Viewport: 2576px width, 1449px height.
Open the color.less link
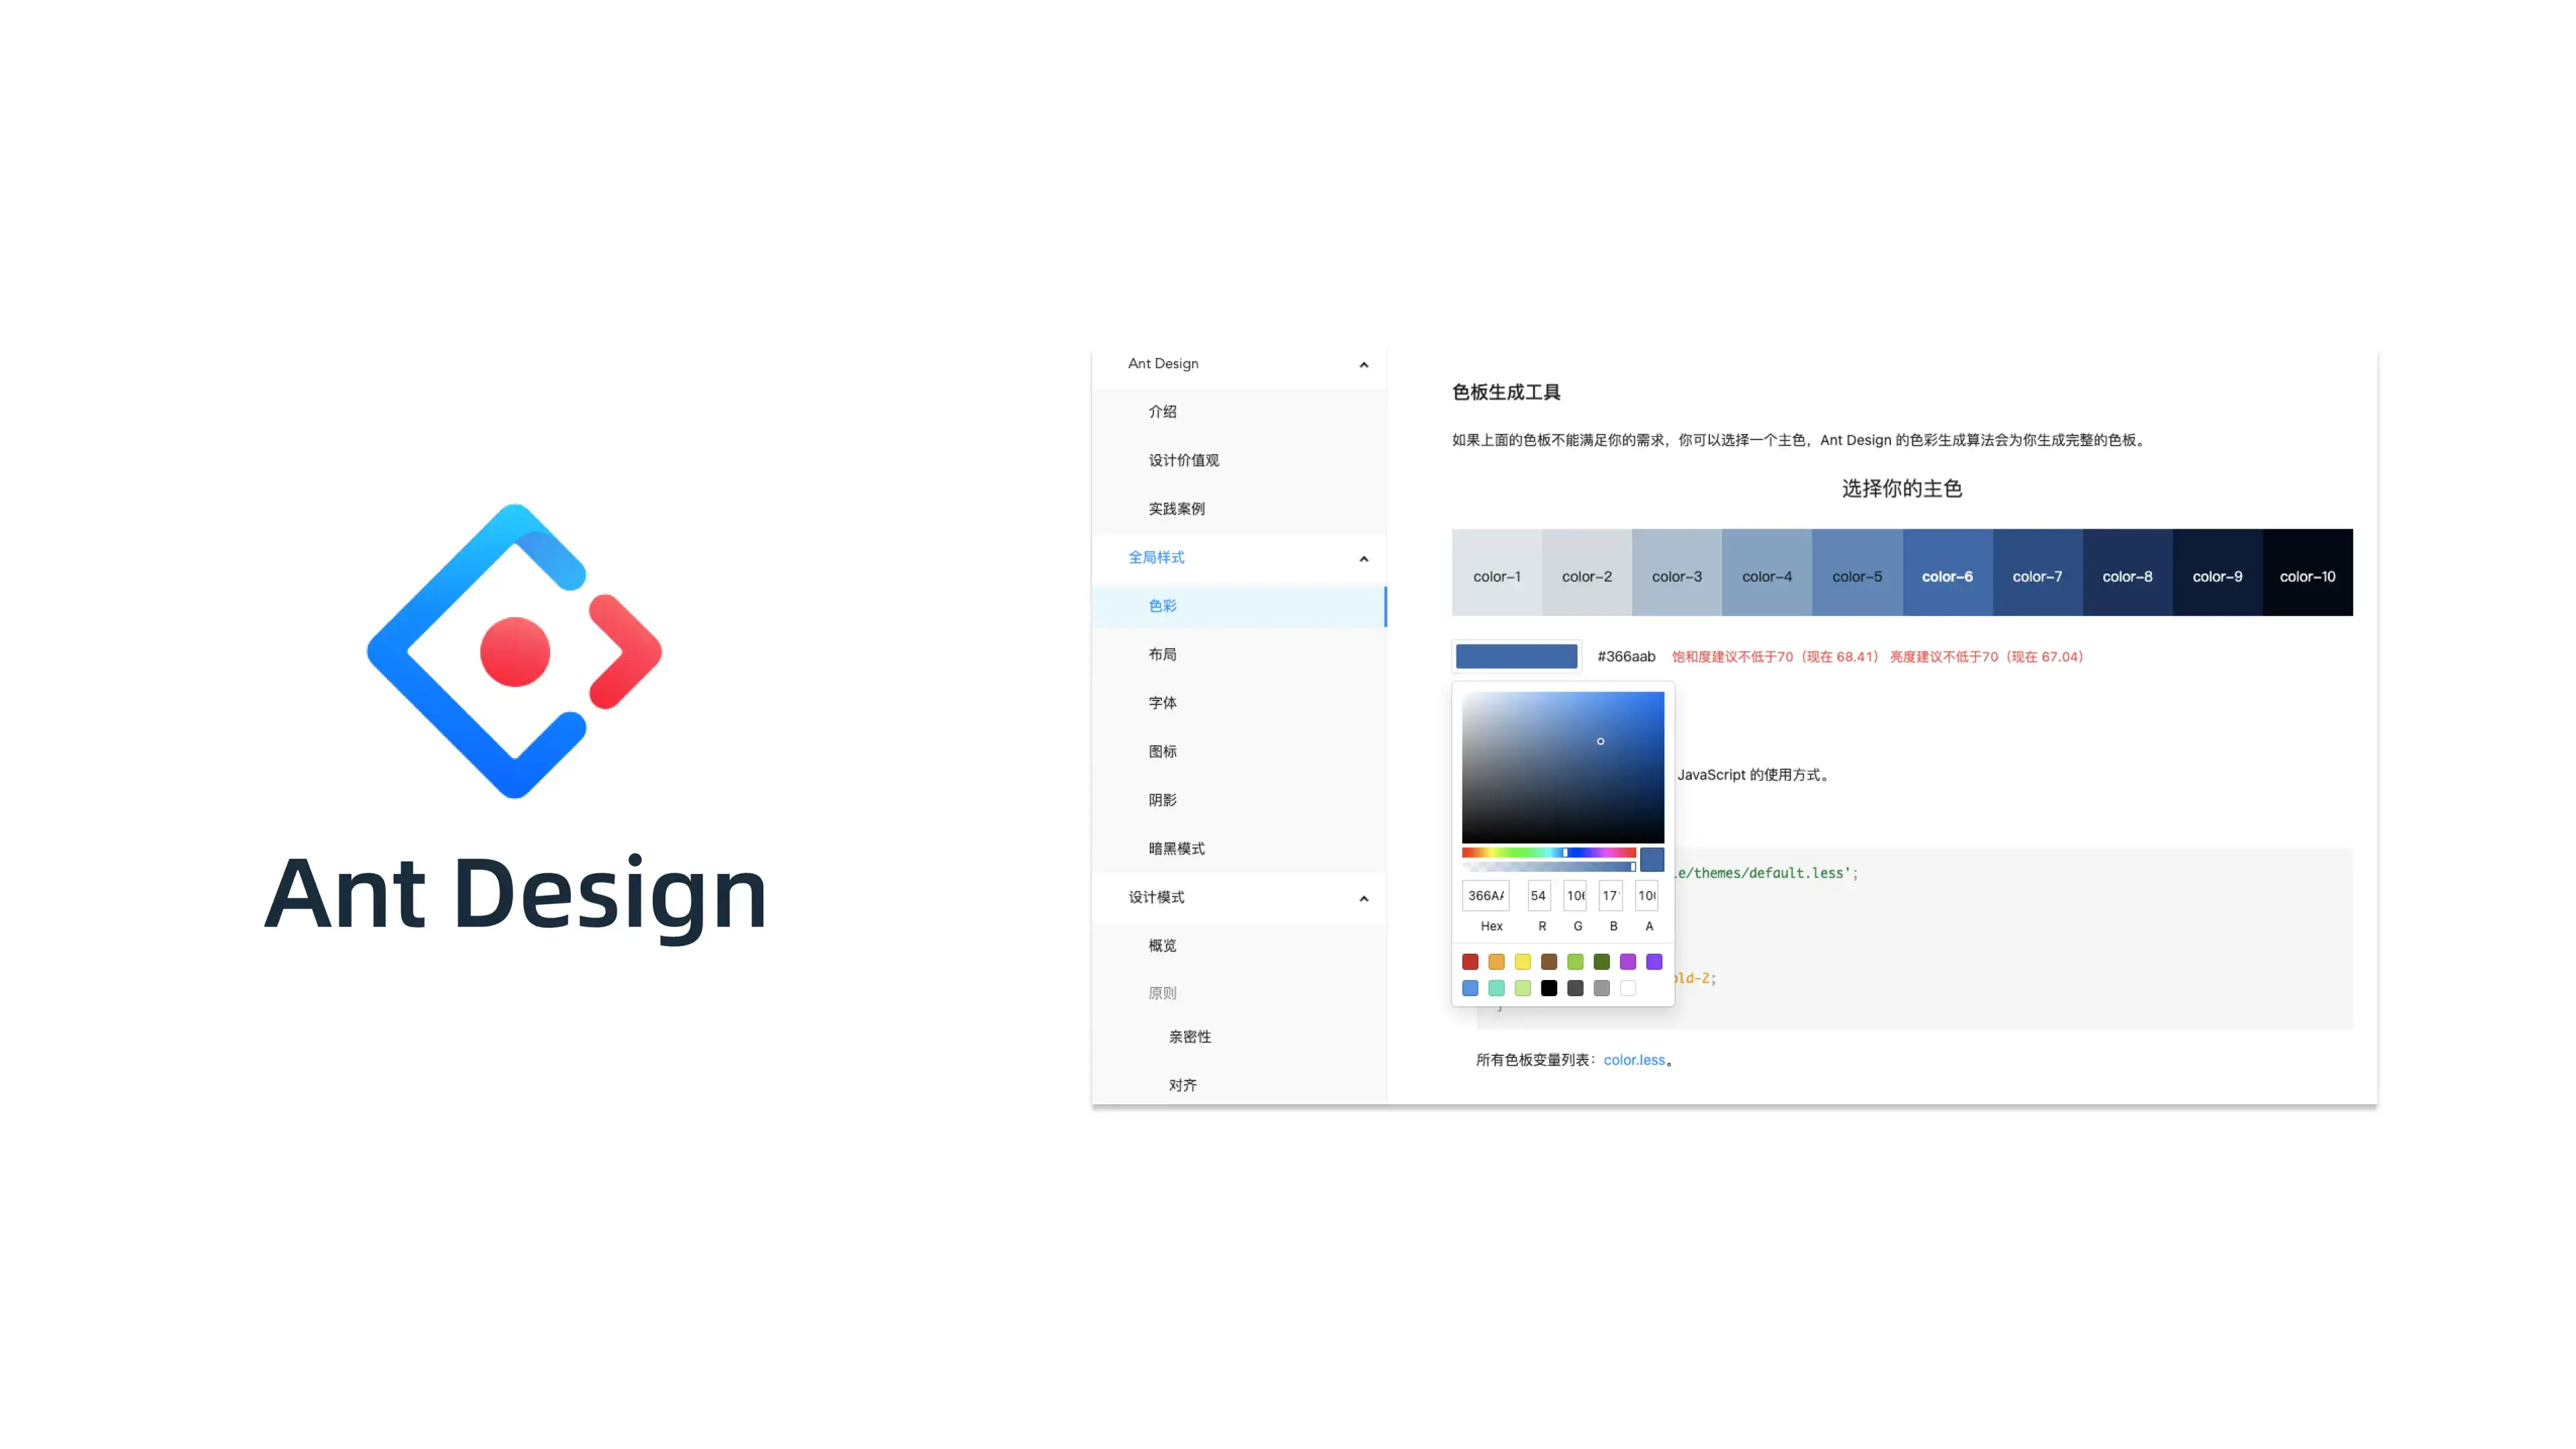tap(1629, 1058)
